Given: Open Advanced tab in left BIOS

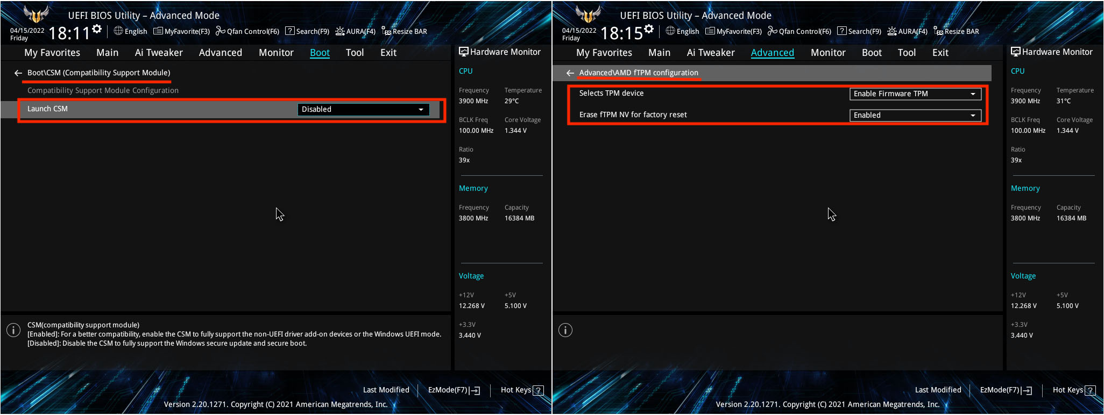Looking at the screenshot, I should click(221, 53).
